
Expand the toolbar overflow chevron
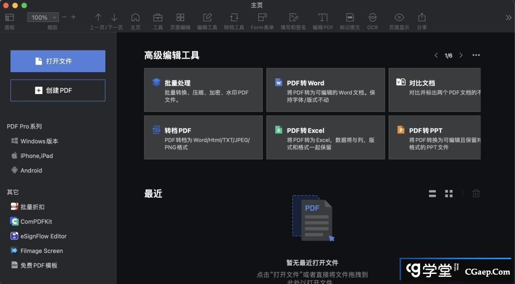(508, 18)
